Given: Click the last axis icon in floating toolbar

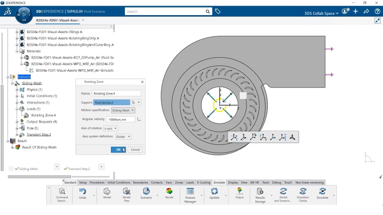Looking at the screenshot, I should tap(292, 137).
